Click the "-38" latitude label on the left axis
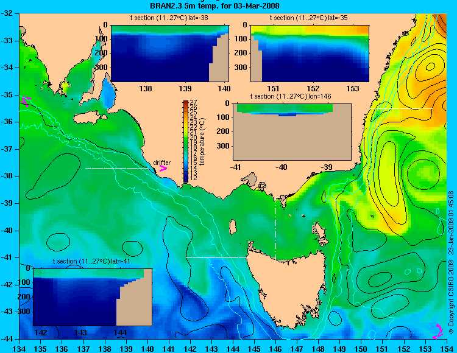The height and width of the screenshot is (353, 457). tap(6, 176)
